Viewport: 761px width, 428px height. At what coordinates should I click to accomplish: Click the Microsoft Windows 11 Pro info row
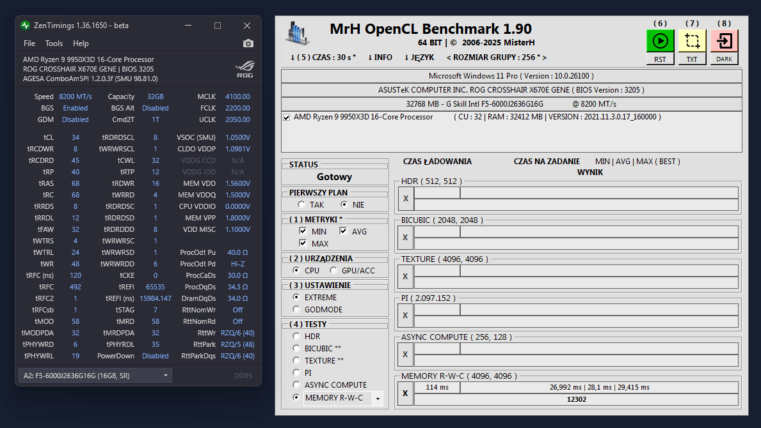tap(511, 76)
